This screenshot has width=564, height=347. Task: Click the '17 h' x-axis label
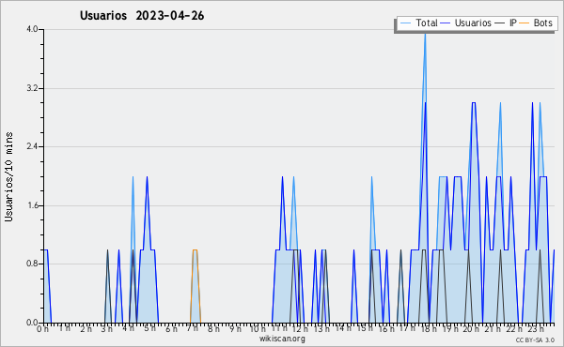coord(407,328)
